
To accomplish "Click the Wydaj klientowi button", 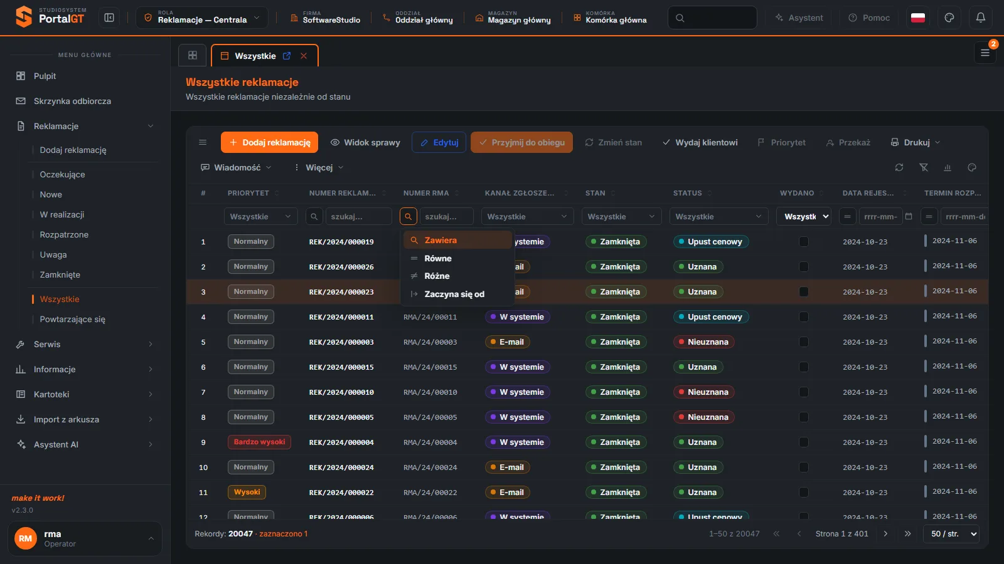I will [700, 142].
